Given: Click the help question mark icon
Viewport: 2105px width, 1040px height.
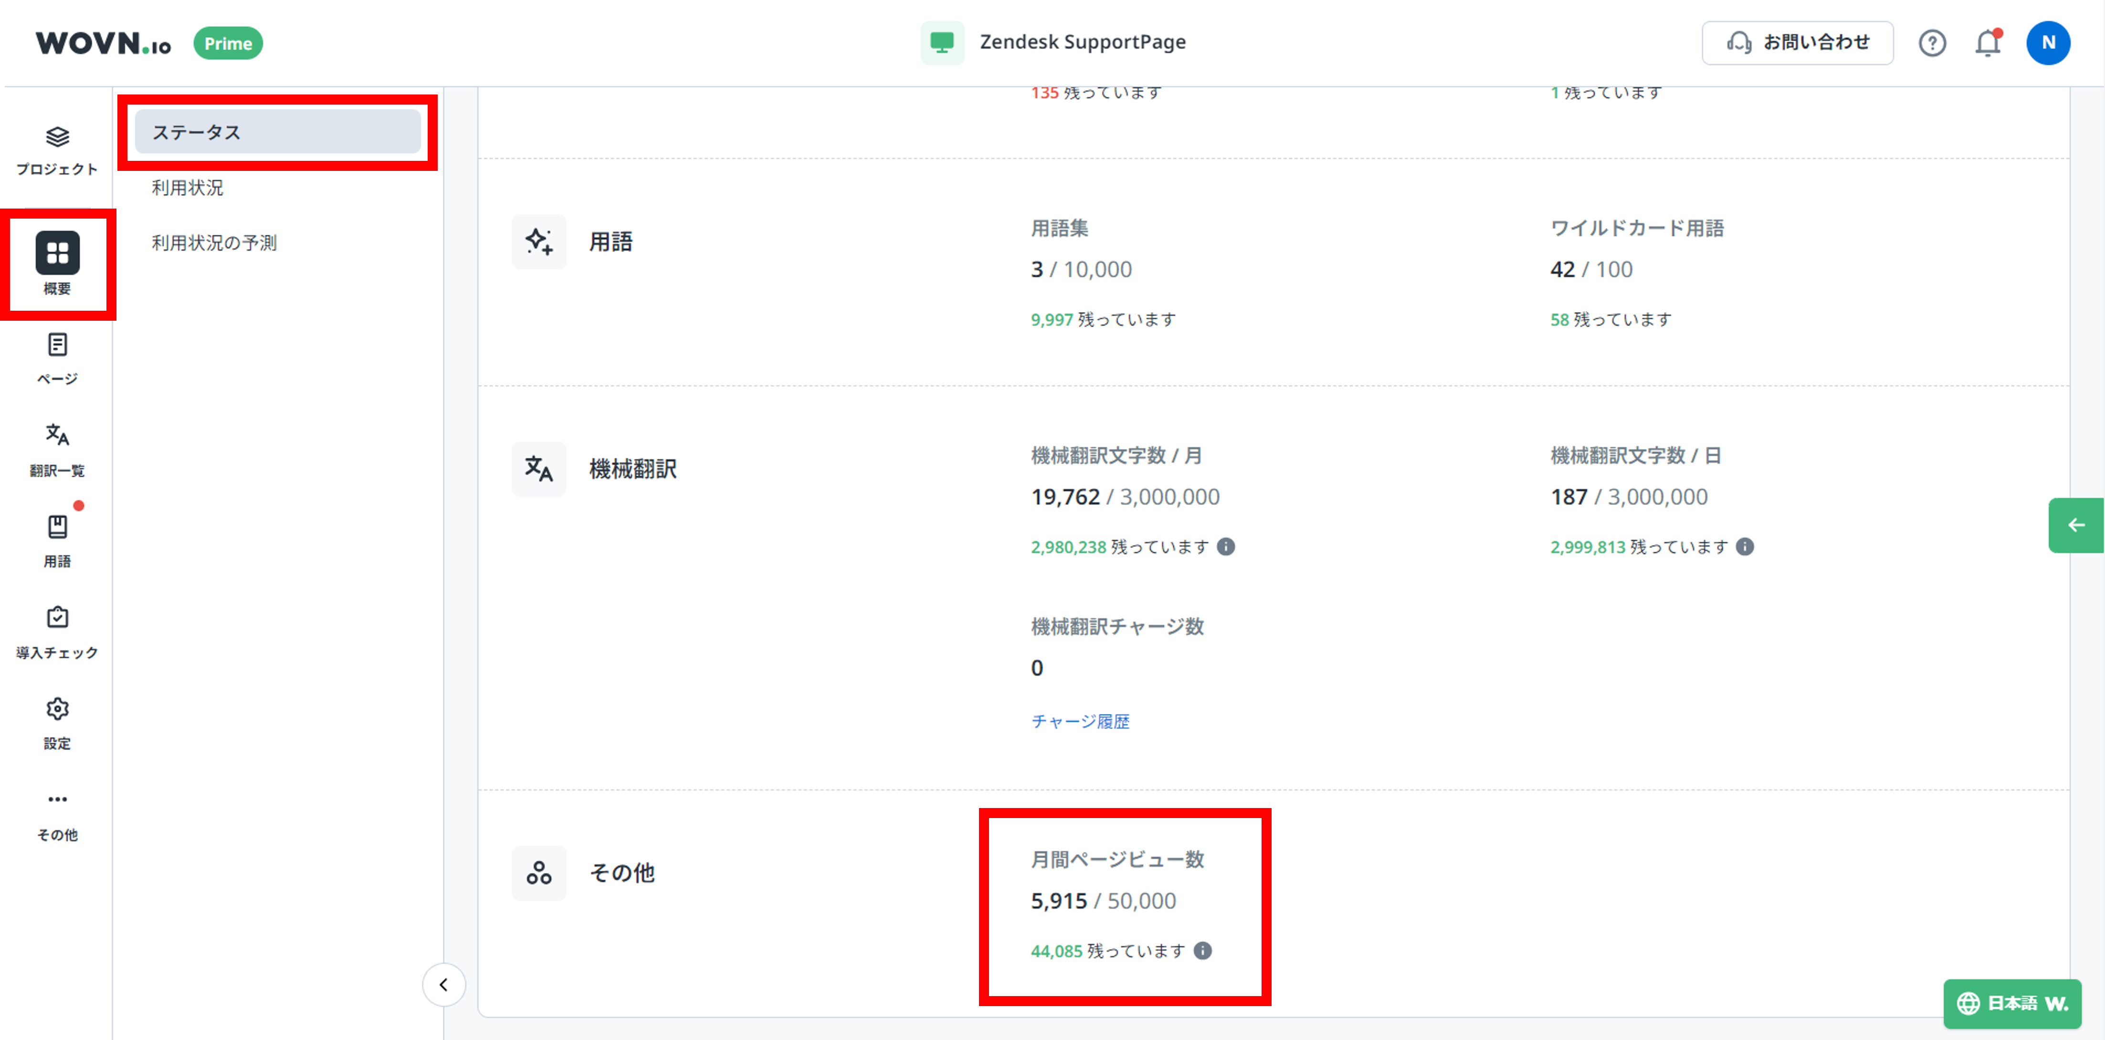Looking at the screenshot, I should tap(1932, 42).
